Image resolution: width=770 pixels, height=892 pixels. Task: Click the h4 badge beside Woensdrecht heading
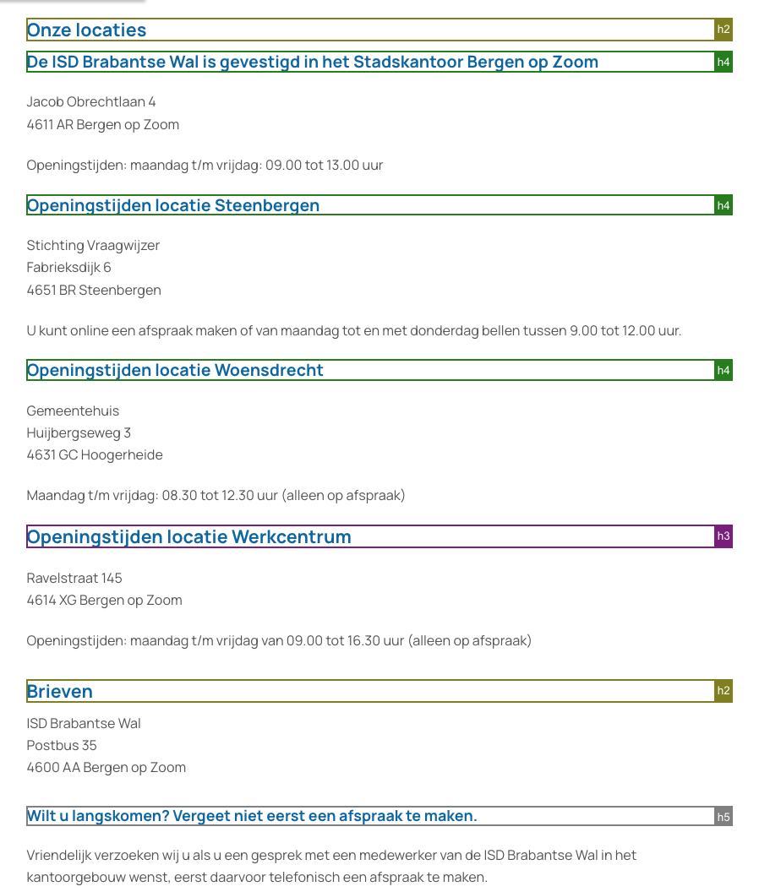723,370
